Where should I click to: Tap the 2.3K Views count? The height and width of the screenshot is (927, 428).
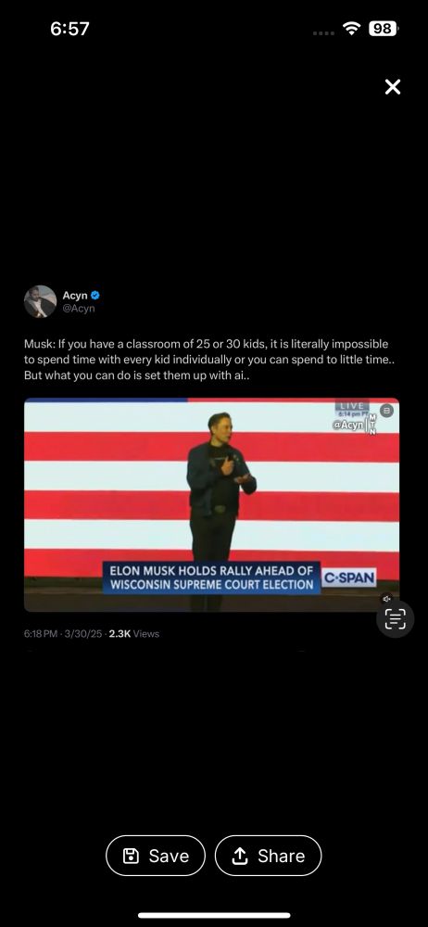pos(134,634)
